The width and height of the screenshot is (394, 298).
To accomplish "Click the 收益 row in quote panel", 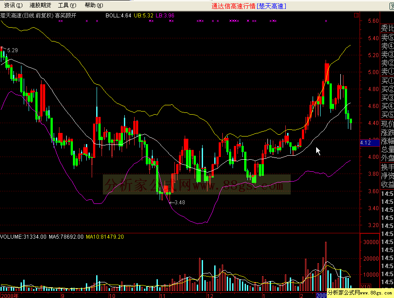I will tap(387, 184).
